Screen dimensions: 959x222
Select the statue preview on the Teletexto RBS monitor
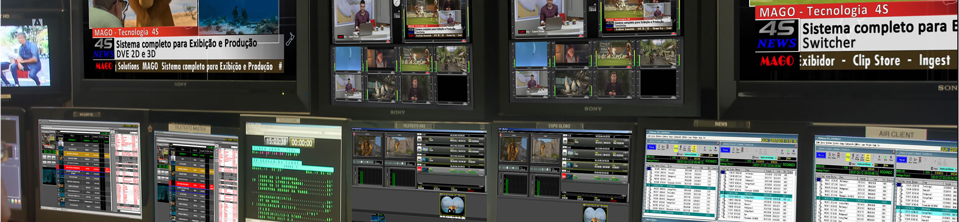tap(400, 147)
